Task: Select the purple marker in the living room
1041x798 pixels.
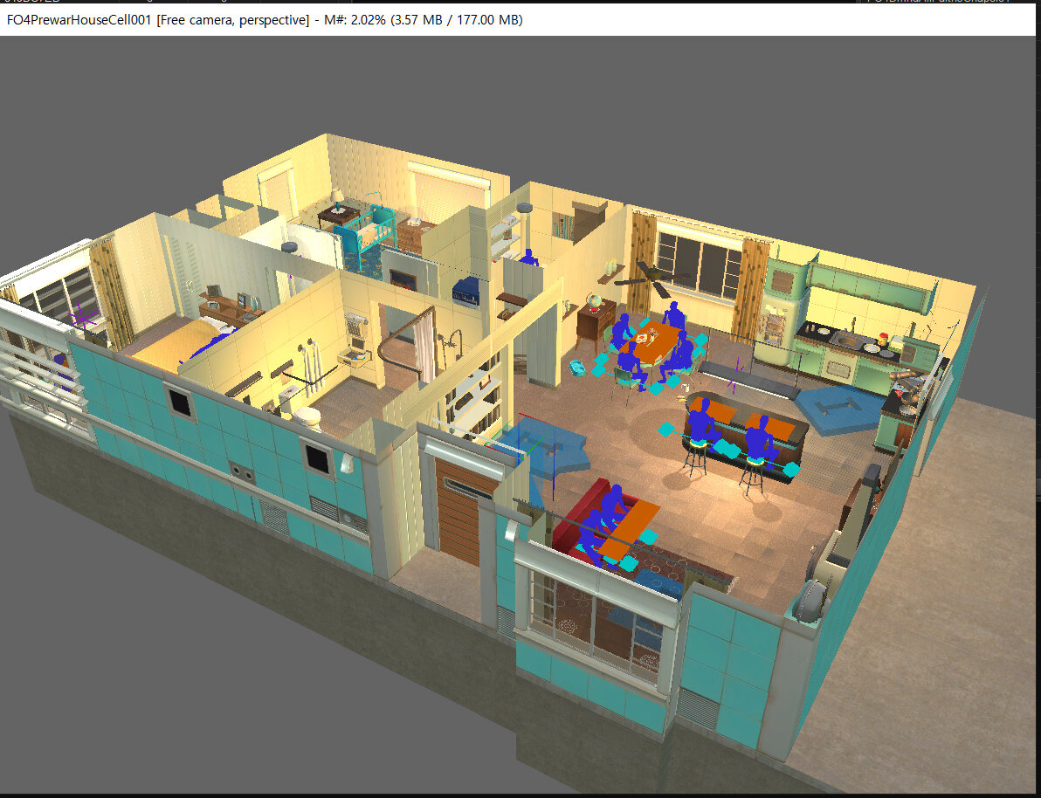Action: pos(734,375)
